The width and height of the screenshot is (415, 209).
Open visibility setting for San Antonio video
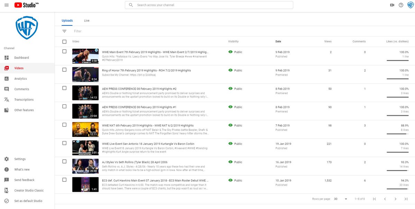236,144
